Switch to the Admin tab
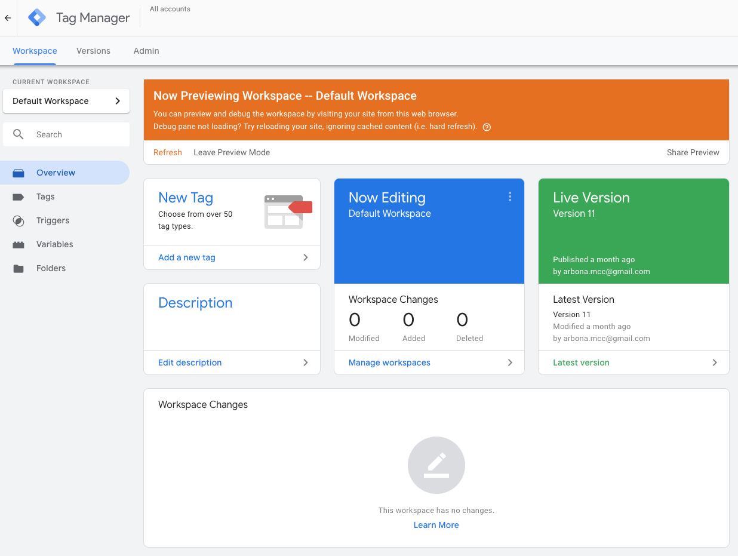 click(x=146, y=51)
